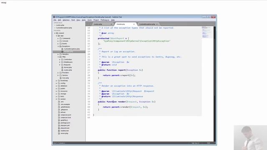Click the server.php file icon
This screenshot has width=267, height=150.
pyautogui.click(x=59, y=133)
